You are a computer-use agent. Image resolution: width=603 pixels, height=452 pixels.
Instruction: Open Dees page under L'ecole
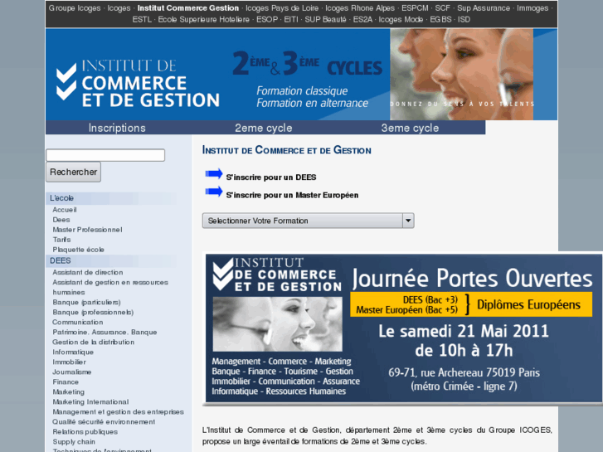pos(61,220)
